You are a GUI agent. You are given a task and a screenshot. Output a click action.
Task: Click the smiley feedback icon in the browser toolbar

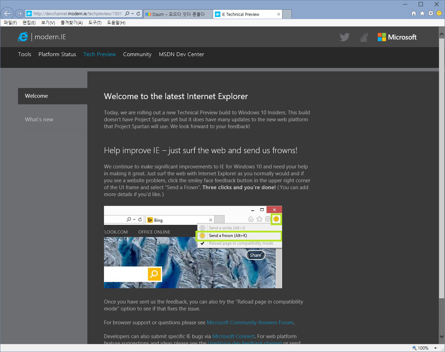[x=439, y=13]
